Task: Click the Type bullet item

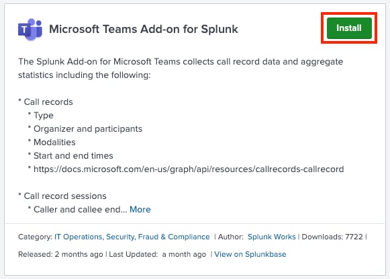Action: click(43, 116)
